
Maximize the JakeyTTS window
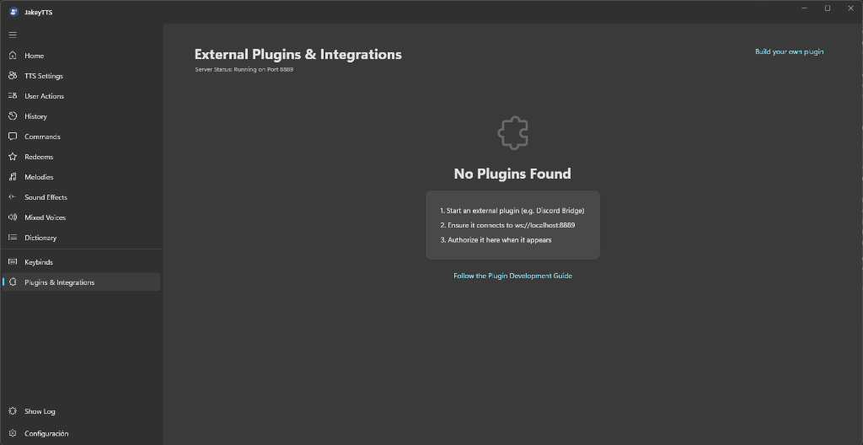tap(828, 8)
